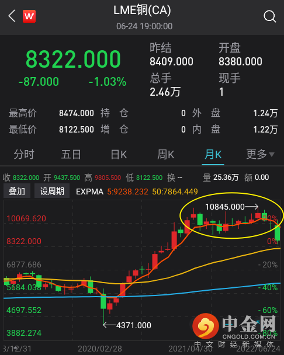This screenshot has height=355, width=284.
Task: Select the 日K chart tab
Action: 119,154
